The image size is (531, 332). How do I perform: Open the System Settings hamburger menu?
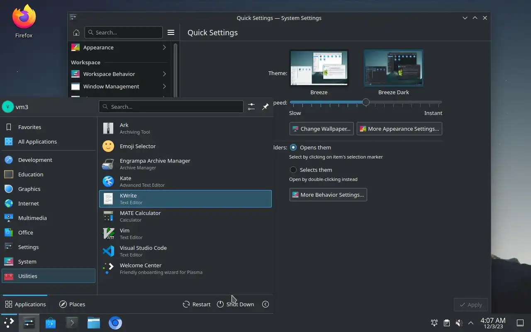[171, 32]
